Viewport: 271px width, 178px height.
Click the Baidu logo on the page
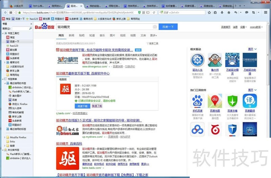pyautogui.click(x=48, y=26)
